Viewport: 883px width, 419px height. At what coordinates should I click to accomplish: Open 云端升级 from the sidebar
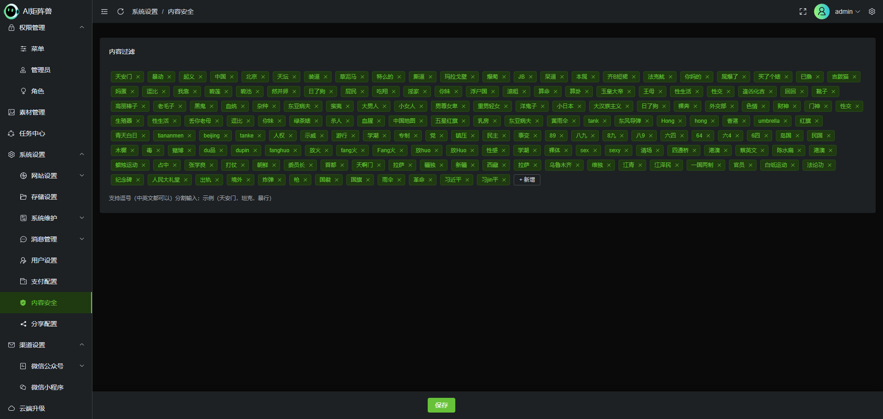pyautogui.click(x=32, y=408)
